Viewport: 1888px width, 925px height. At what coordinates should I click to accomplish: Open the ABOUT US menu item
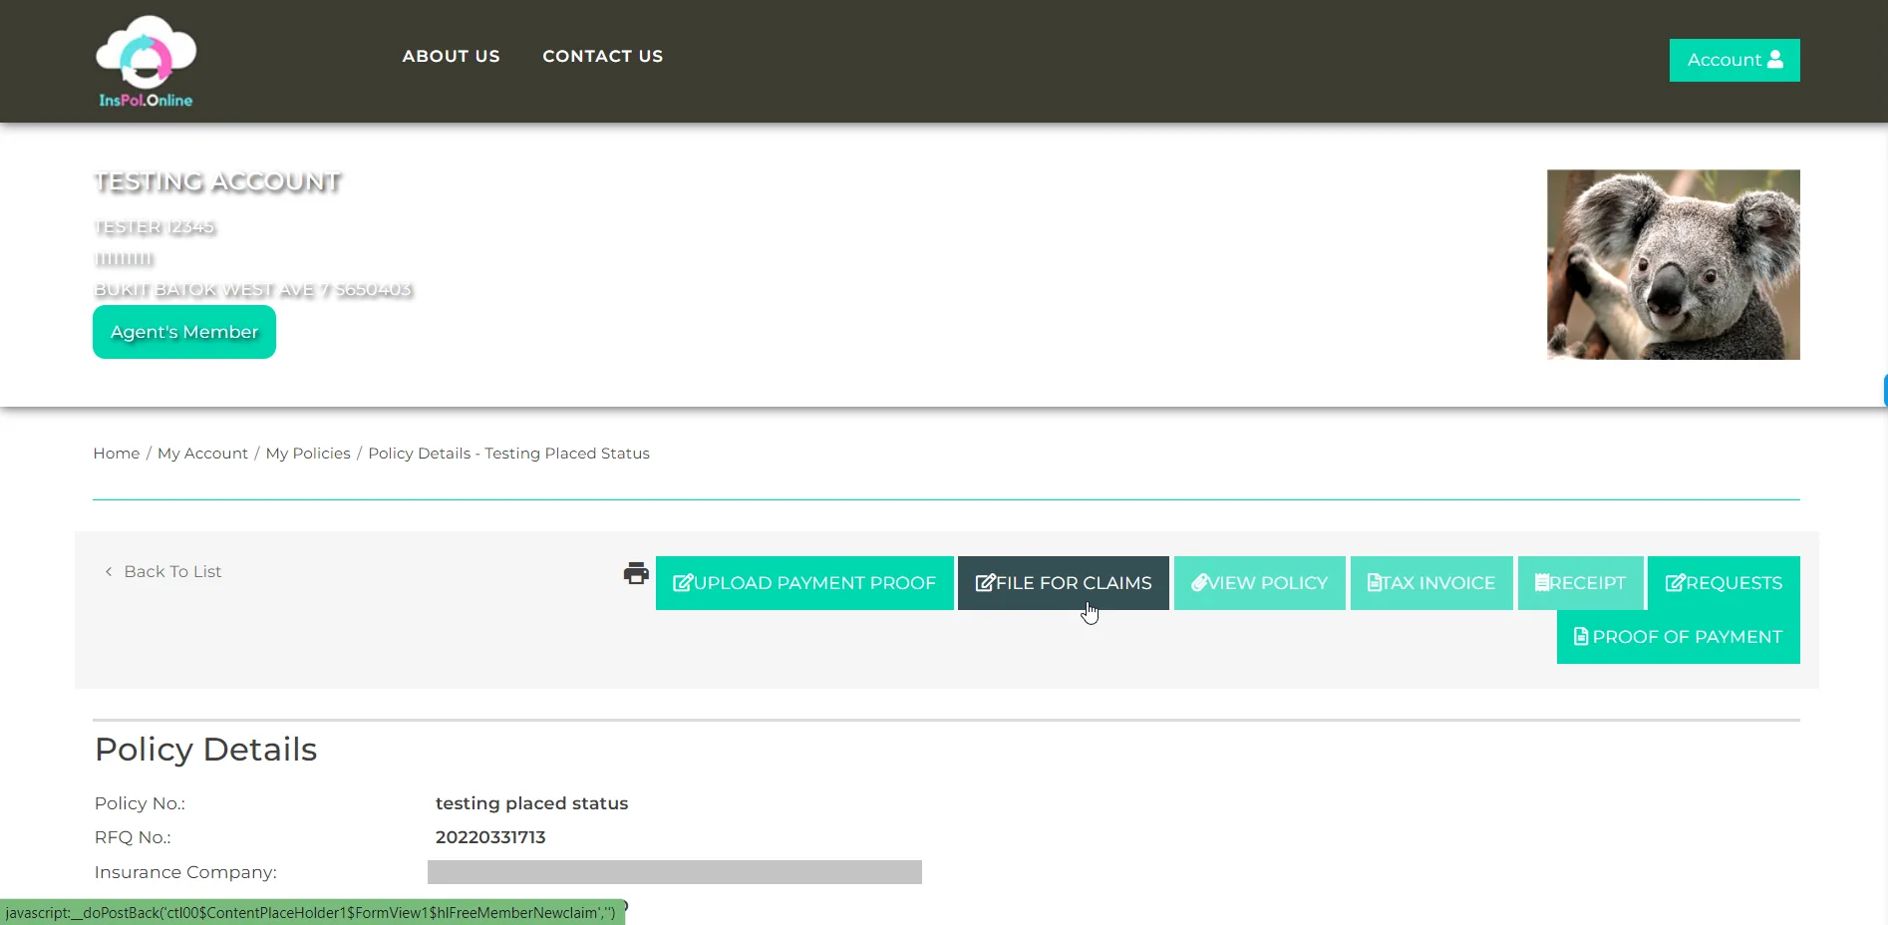pyautogui.click(x=451, y=57)
